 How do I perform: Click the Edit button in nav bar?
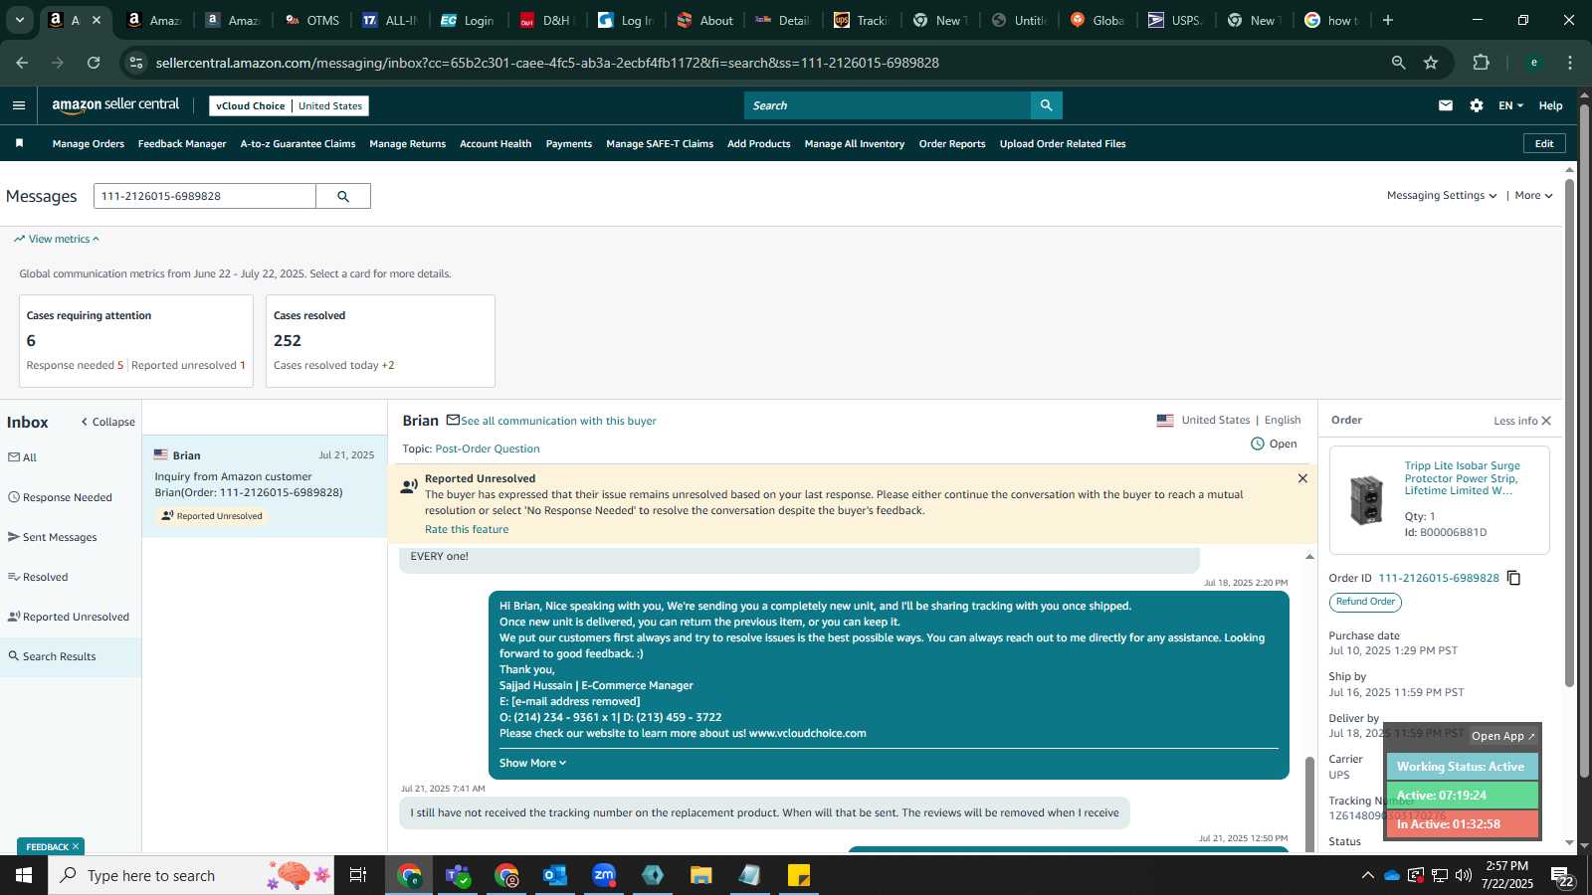[x=1544, y=143]
